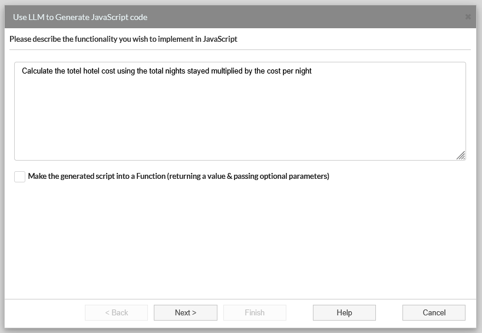Enable 'Make the generated script into a Function' checkbox
Image resolution: width=482 pixels, height=333 pixels.
click(19, 177)
